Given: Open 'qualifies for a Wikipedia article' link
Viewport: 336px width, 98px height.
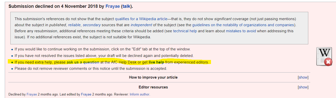Looking at the screenshot, I should coord(141,19).
